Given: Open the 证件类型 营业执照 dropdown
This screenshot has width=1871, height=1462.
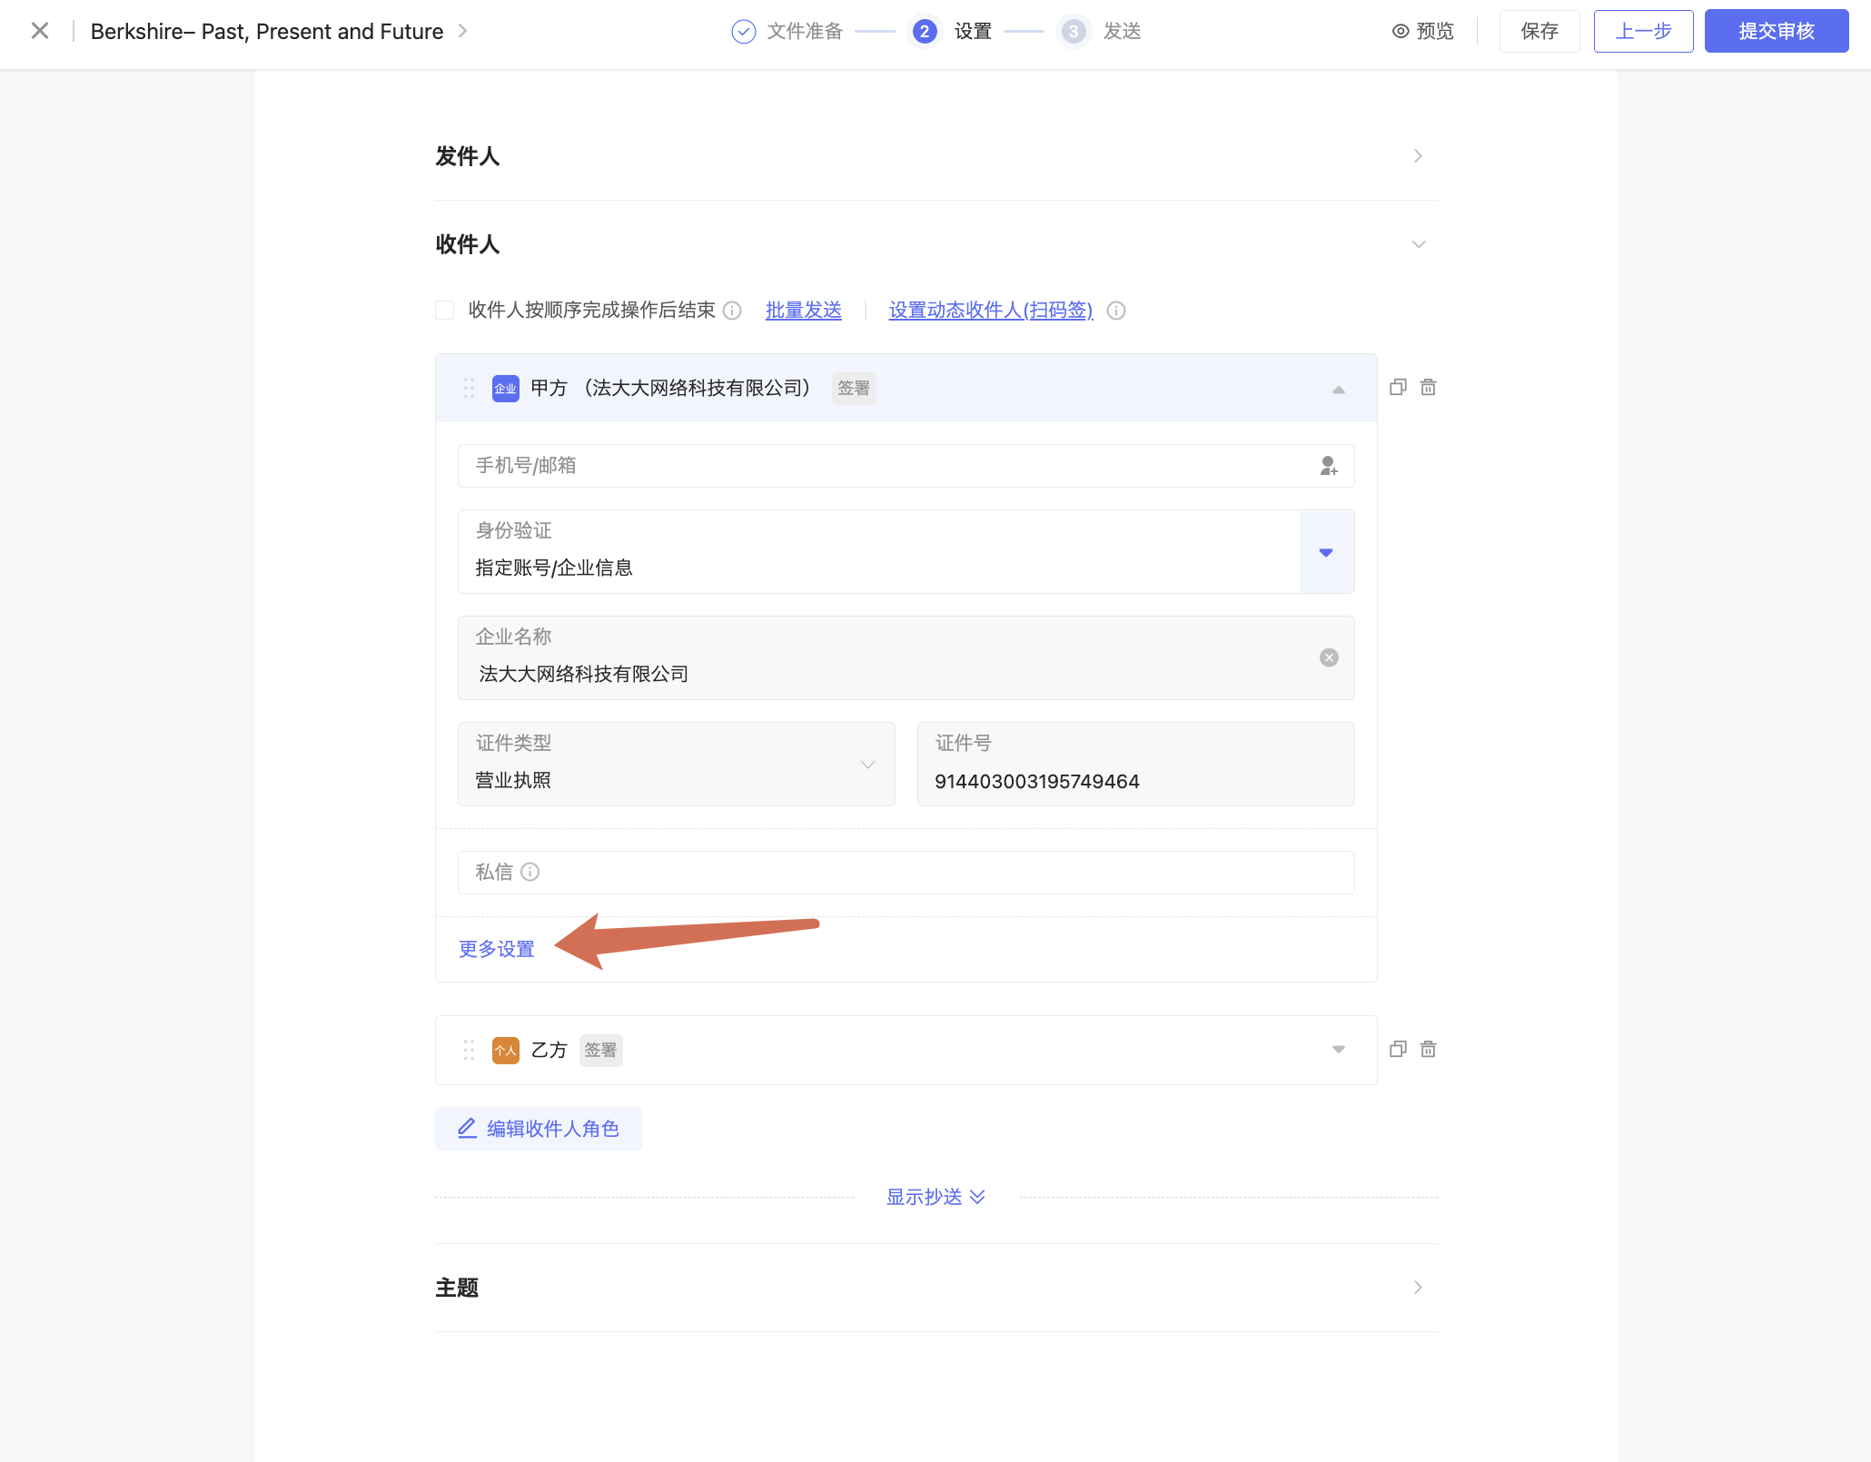Looking at the screenshot, I should coord(867,765).
